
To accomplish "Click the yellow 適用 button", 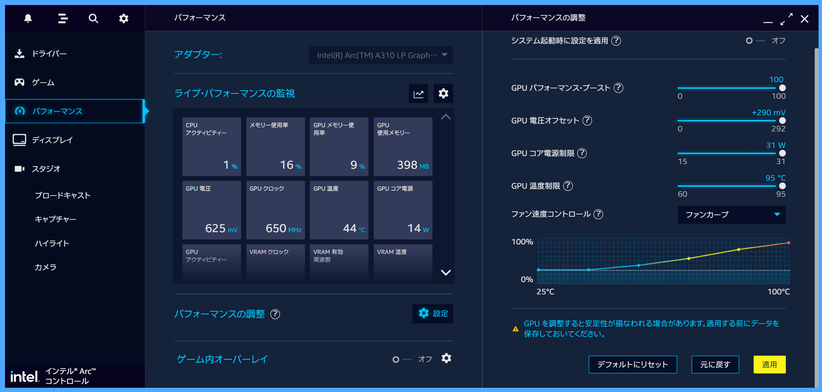I will click(x=769, y=364).
